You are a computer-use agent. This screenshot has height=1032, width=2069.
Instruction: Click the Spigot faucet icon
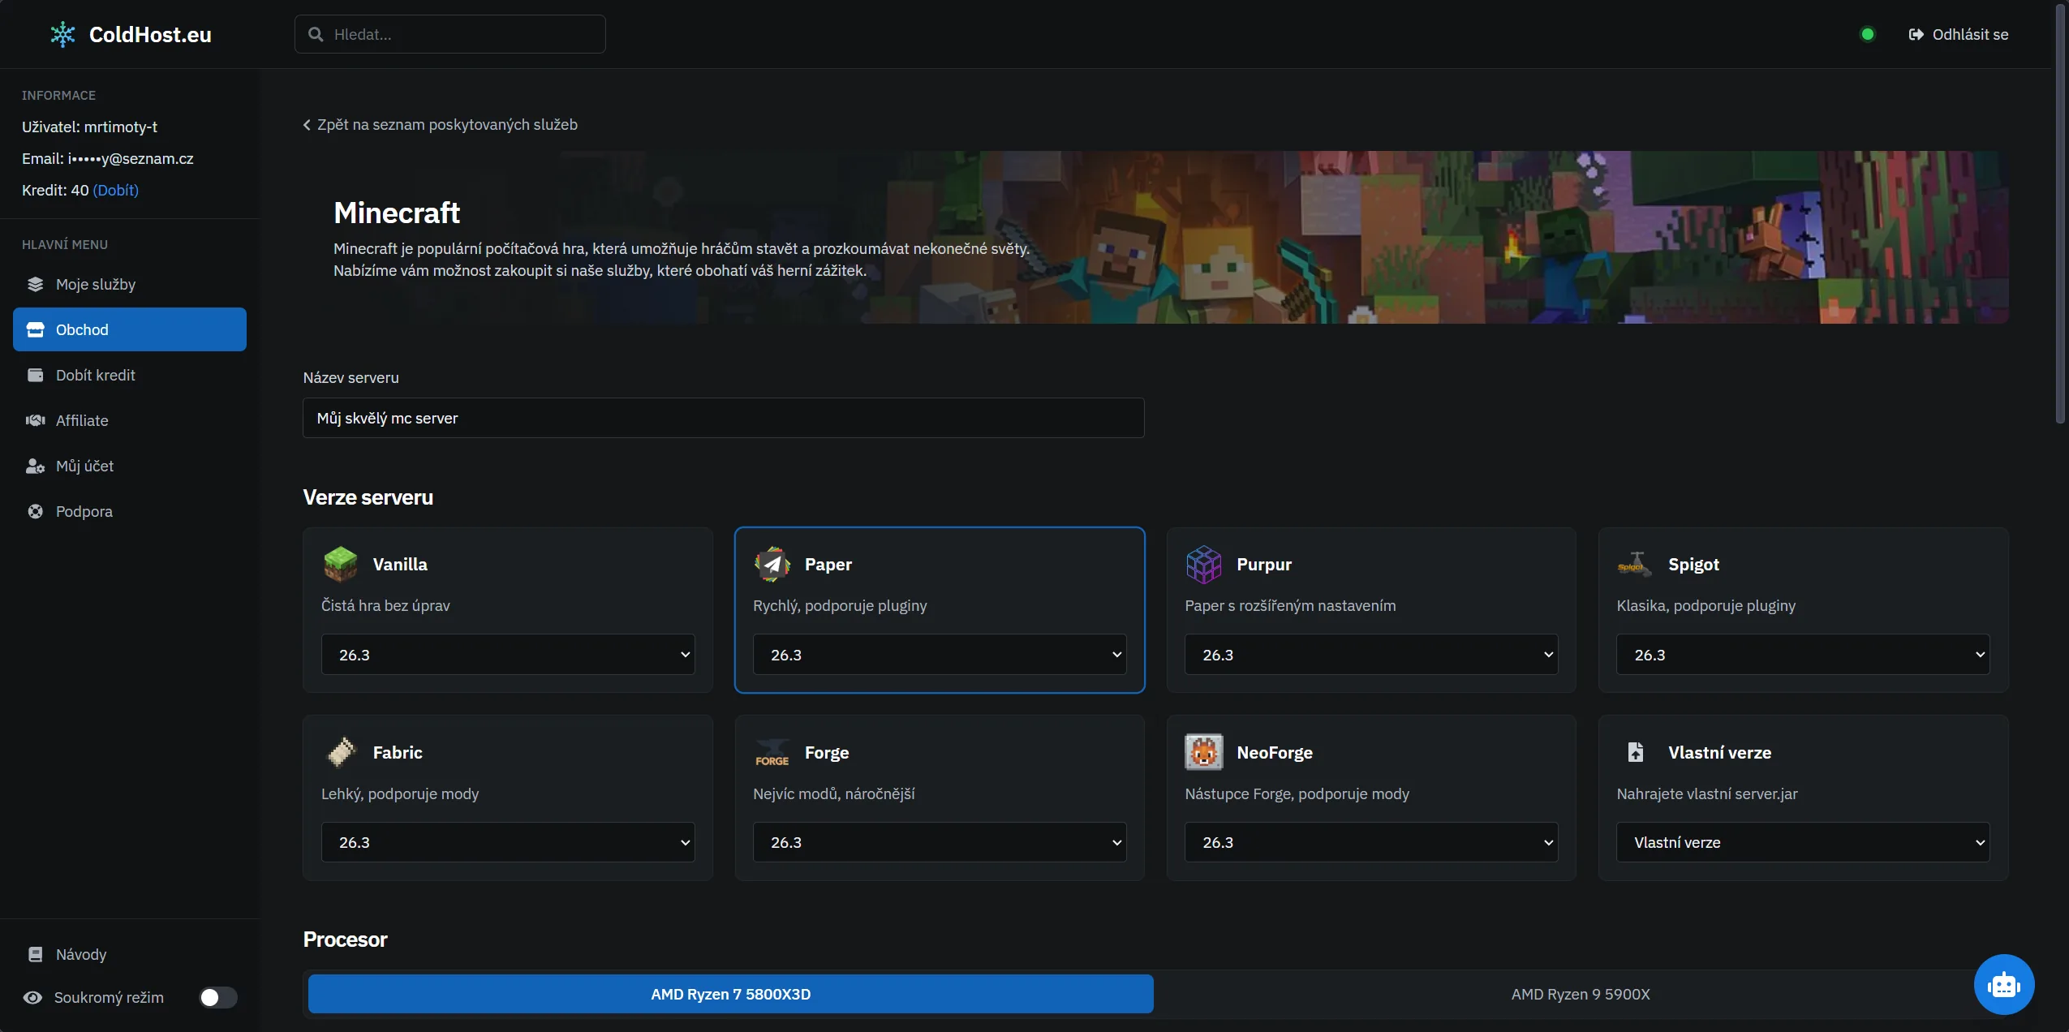point(1635,565)
